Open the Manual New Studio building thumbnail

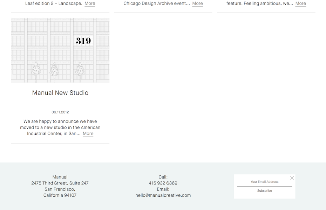pos(60,50)
